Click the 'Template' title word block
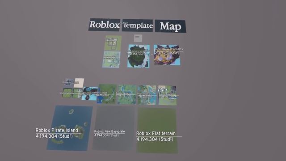 (138, 25)
